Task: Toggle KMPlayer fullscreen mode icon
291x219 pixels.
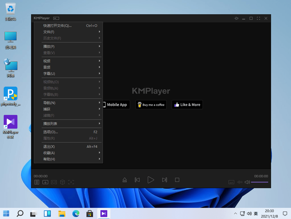Action: (258, 18)
